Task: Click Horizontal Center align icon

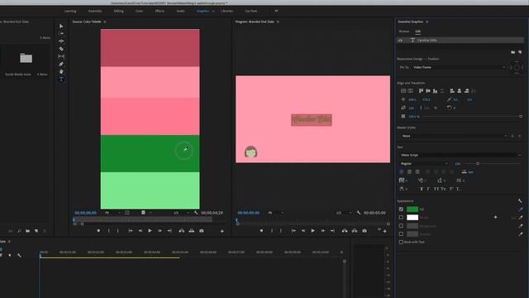Action: click(x=460, y=91)
